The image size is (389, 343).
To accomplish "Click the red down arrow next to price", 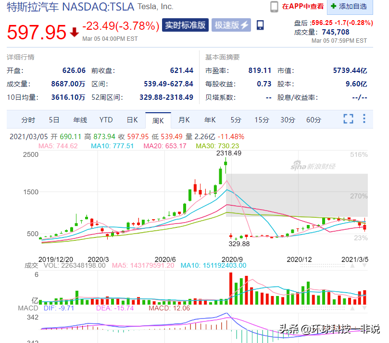I will [74, 32].
